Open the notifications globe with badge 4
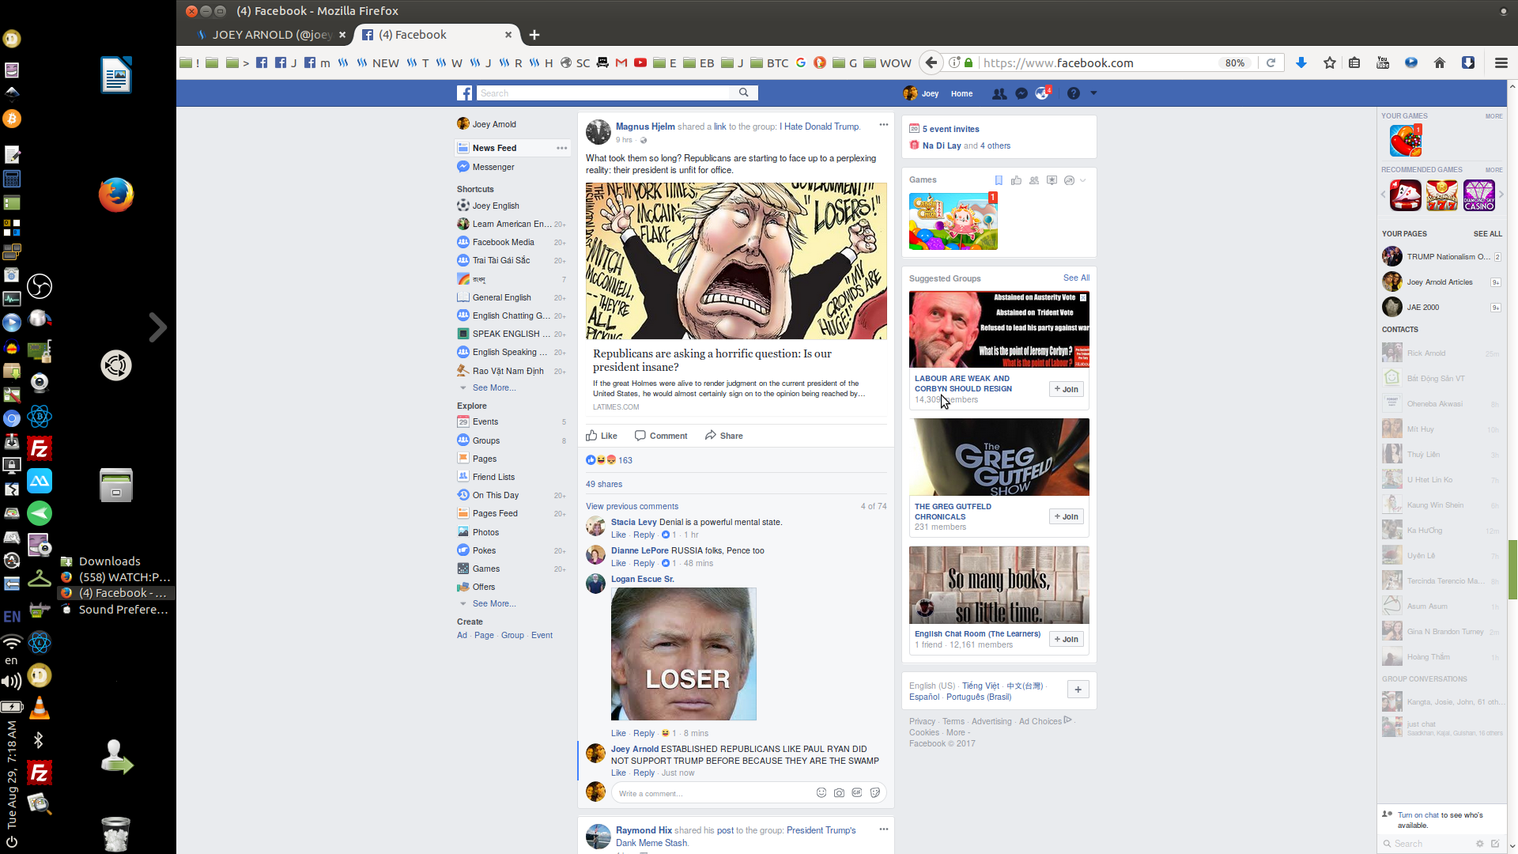This screenshot has height=854, width=1518. (1043, 93)
